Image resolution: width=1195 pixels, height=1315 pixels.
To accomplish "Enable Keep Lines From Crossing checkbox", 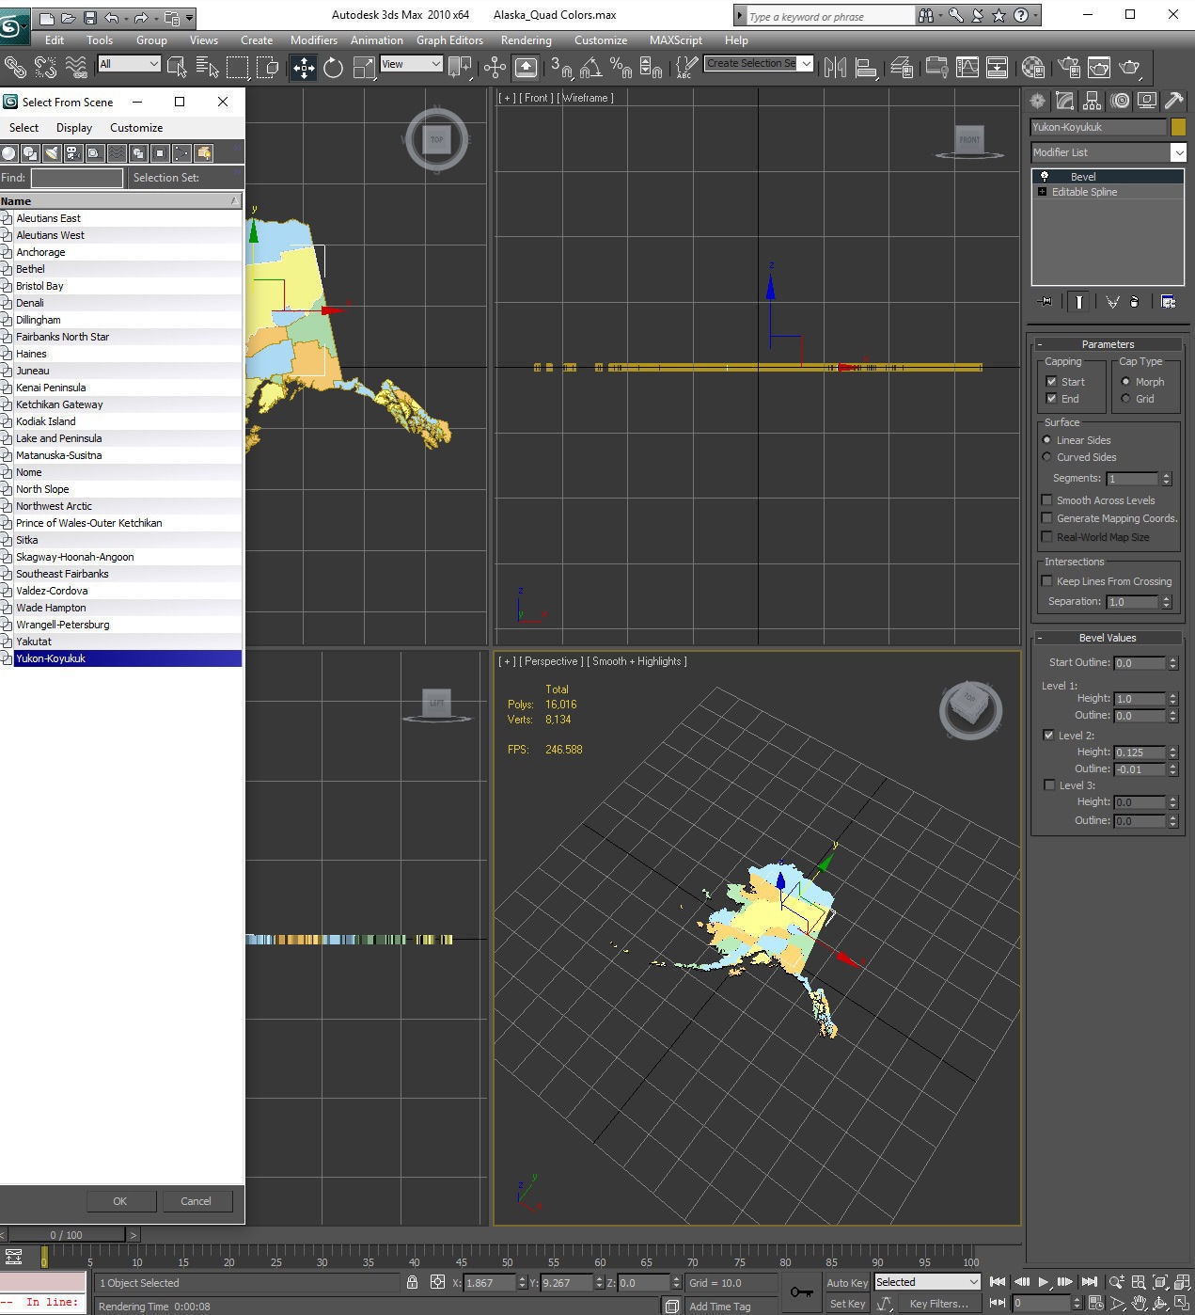I will tap(1046, 581).
